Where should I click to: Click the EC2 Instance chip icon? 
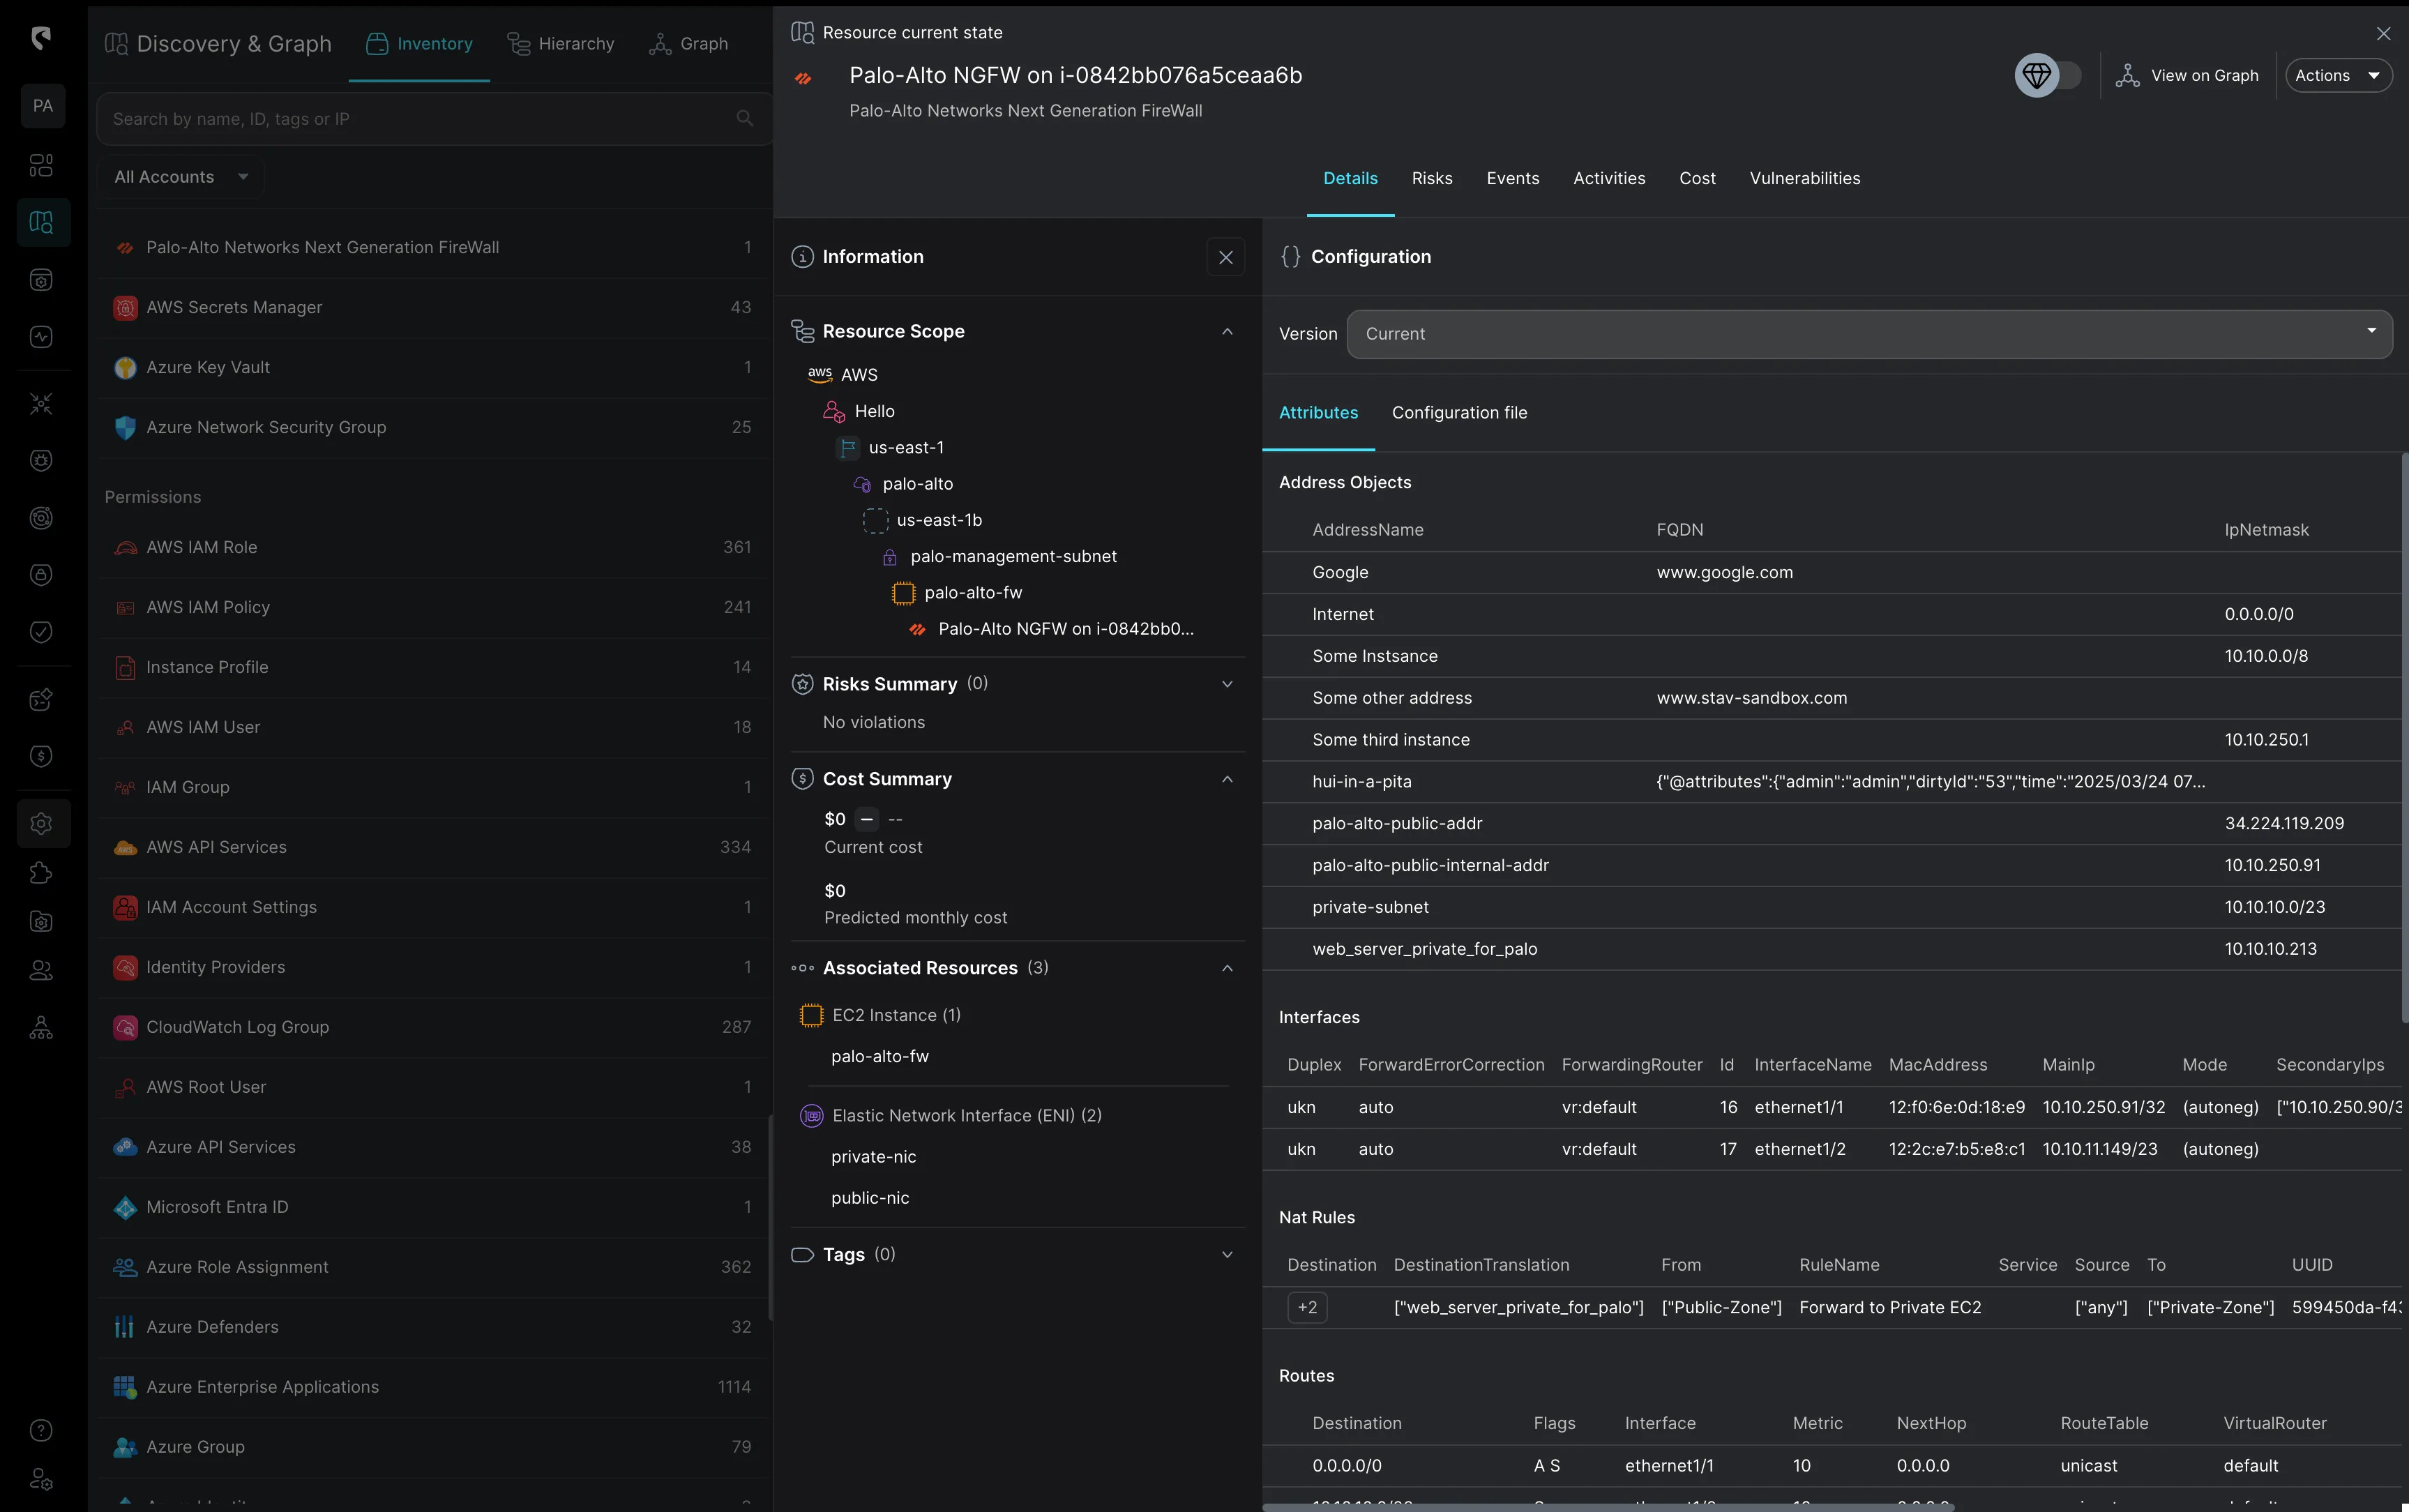pyautogui.click(x=811, y=1015)
